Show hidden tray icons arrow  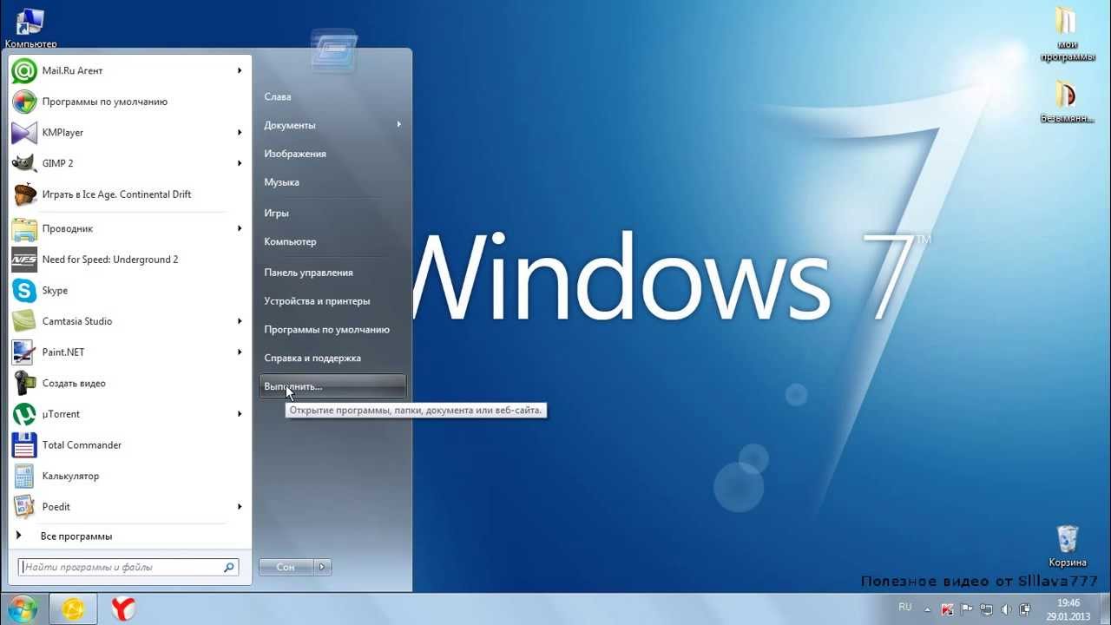(928, 609)
